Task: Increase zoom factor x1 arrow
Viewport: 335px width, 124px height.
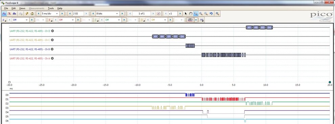Action: tap(180, 14)
